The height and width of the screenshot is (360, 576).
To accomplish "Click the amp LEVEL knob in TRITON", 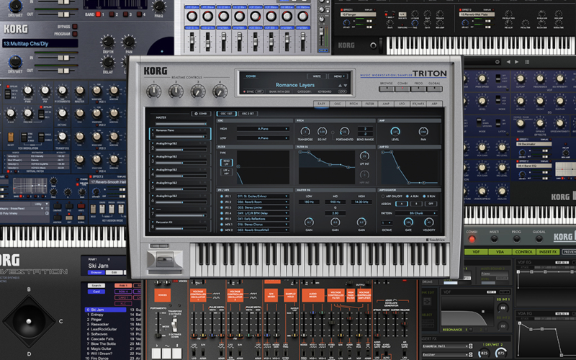I will tap(395, 132).
